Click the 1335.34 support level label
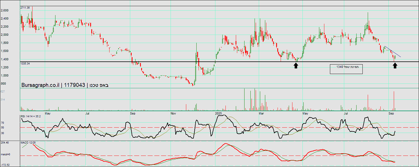The image size is (419, 167). click(x=25, y=64)
